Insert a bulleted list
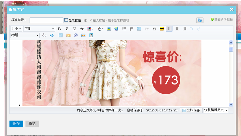 point(124,29)
